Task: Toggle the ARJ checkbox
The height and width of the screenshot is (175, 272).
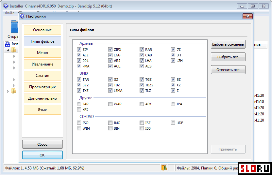Action: [x=110, y=61]
